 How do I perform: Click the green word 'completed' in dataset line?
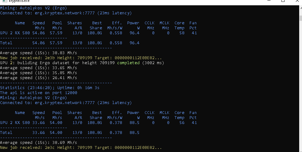pos(128,63)
